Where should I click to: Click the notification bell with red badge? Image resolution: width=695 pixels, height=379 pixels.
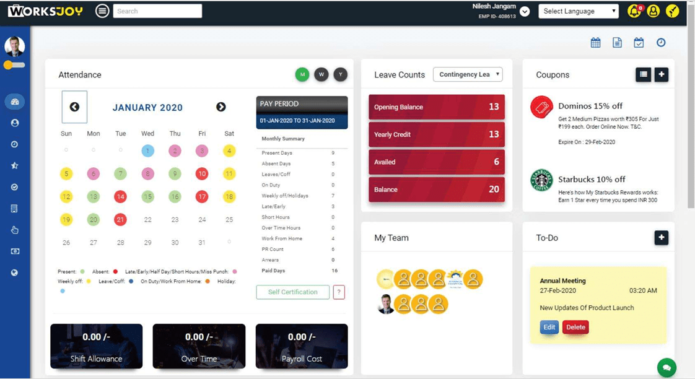pyautogui.click(x=634, y=11)
